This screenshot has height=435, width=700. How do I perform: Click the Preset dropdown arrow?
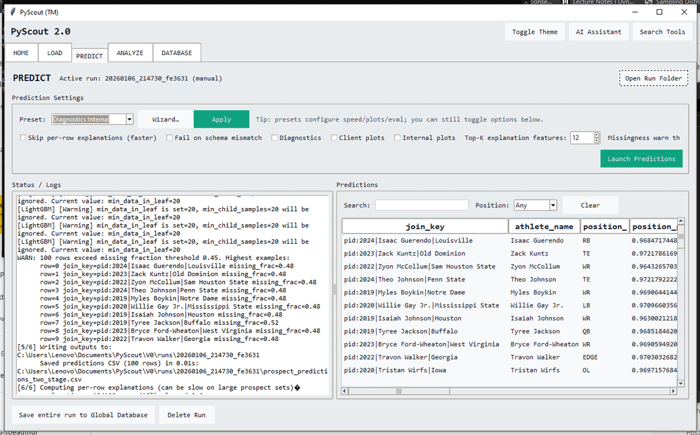(x=130, y=119)
